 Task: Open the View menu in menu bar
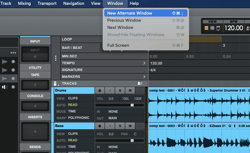[x=96, y=4]
